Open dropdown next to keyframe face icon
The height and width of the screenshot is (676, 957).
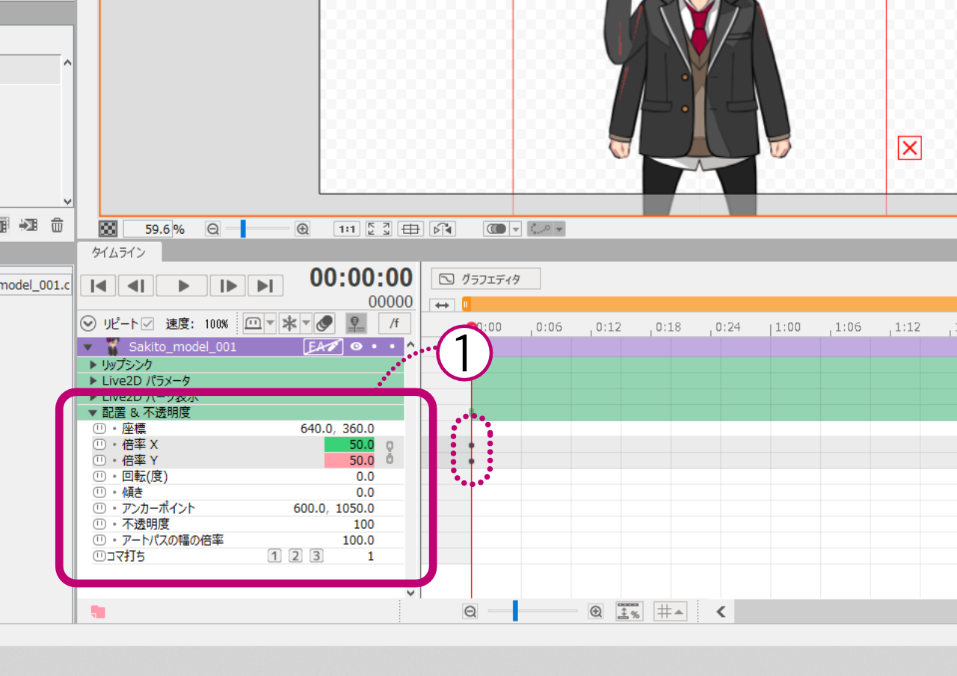point(270,323)
